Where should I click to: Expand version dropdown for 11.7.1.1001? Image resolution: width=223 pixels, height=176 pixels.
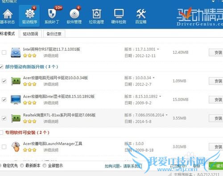[x=158, y=49]
